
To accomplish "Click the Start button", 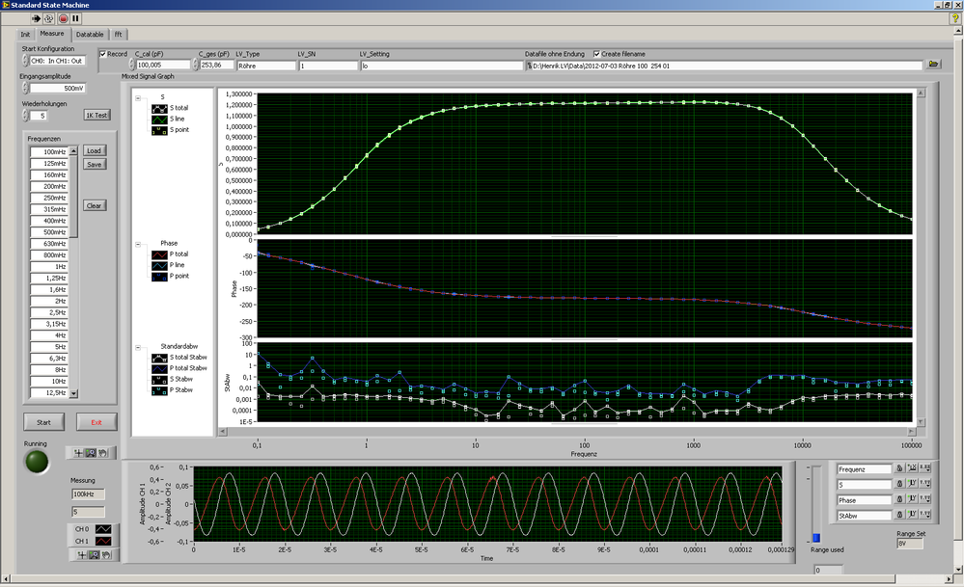I will click(43, 422).
